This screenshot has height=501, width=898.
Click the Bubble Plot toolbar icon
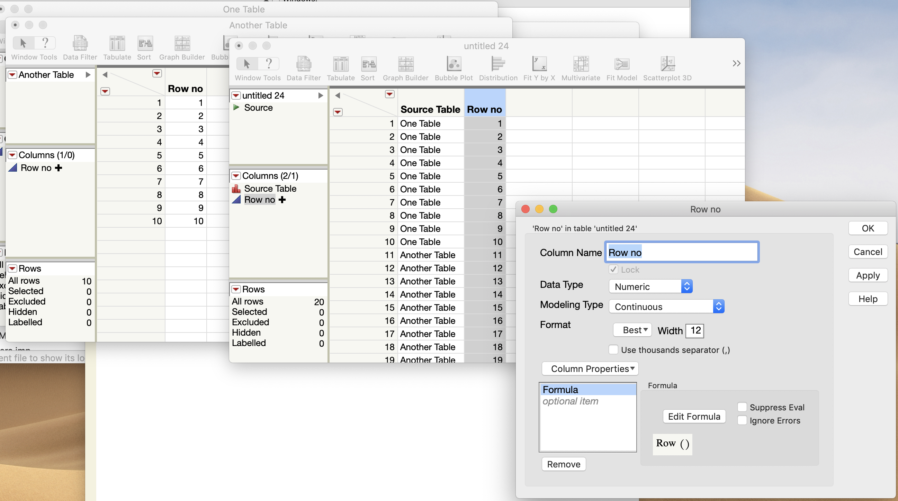(454, 64)
